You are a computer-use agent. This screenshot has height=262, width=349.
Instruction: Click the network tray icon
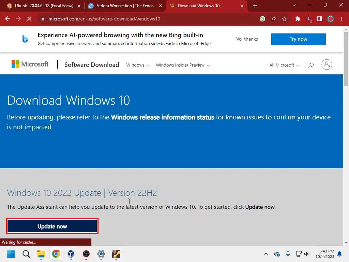coord(299,254)
